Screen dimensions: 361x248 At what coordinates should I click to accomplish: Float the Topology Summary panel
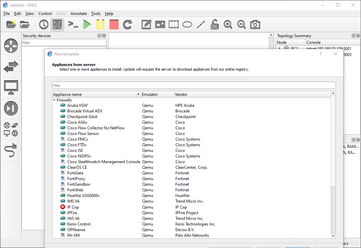click(353, 36)
